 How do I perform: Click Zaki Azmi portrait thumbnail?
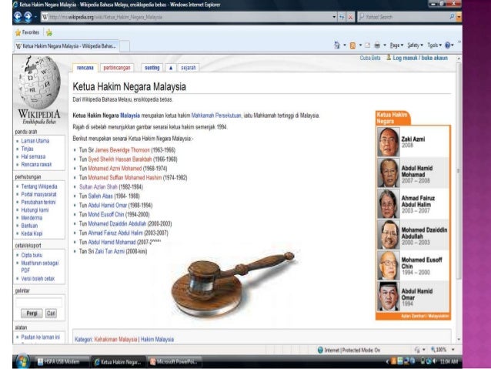[389, 142]
